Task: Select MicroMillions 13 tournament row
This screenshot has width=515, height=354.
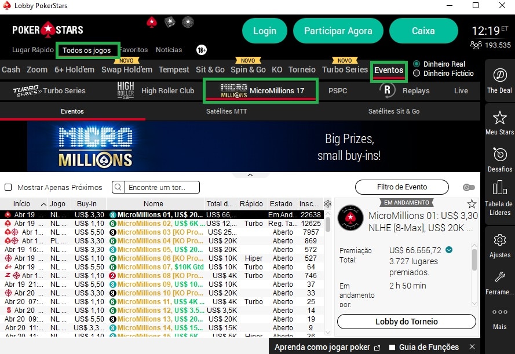Action: pyautogui.click(x=162, y=319)
